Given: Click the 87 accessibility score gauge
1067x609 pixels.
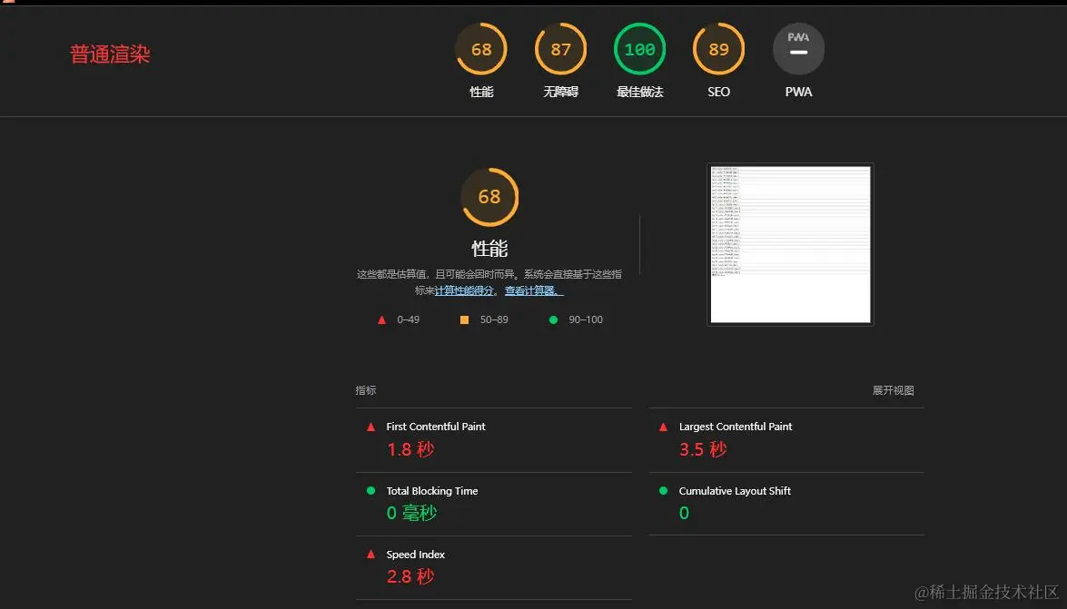Looking at the screenshot, I should tap(560, 49).
